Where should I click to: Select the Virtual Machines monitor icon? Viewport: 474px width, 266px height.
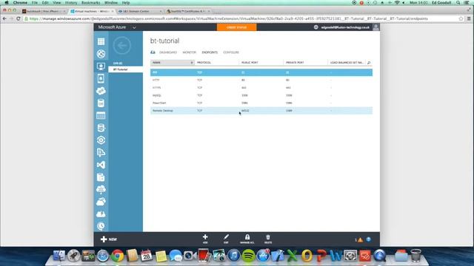pos(101,66)
